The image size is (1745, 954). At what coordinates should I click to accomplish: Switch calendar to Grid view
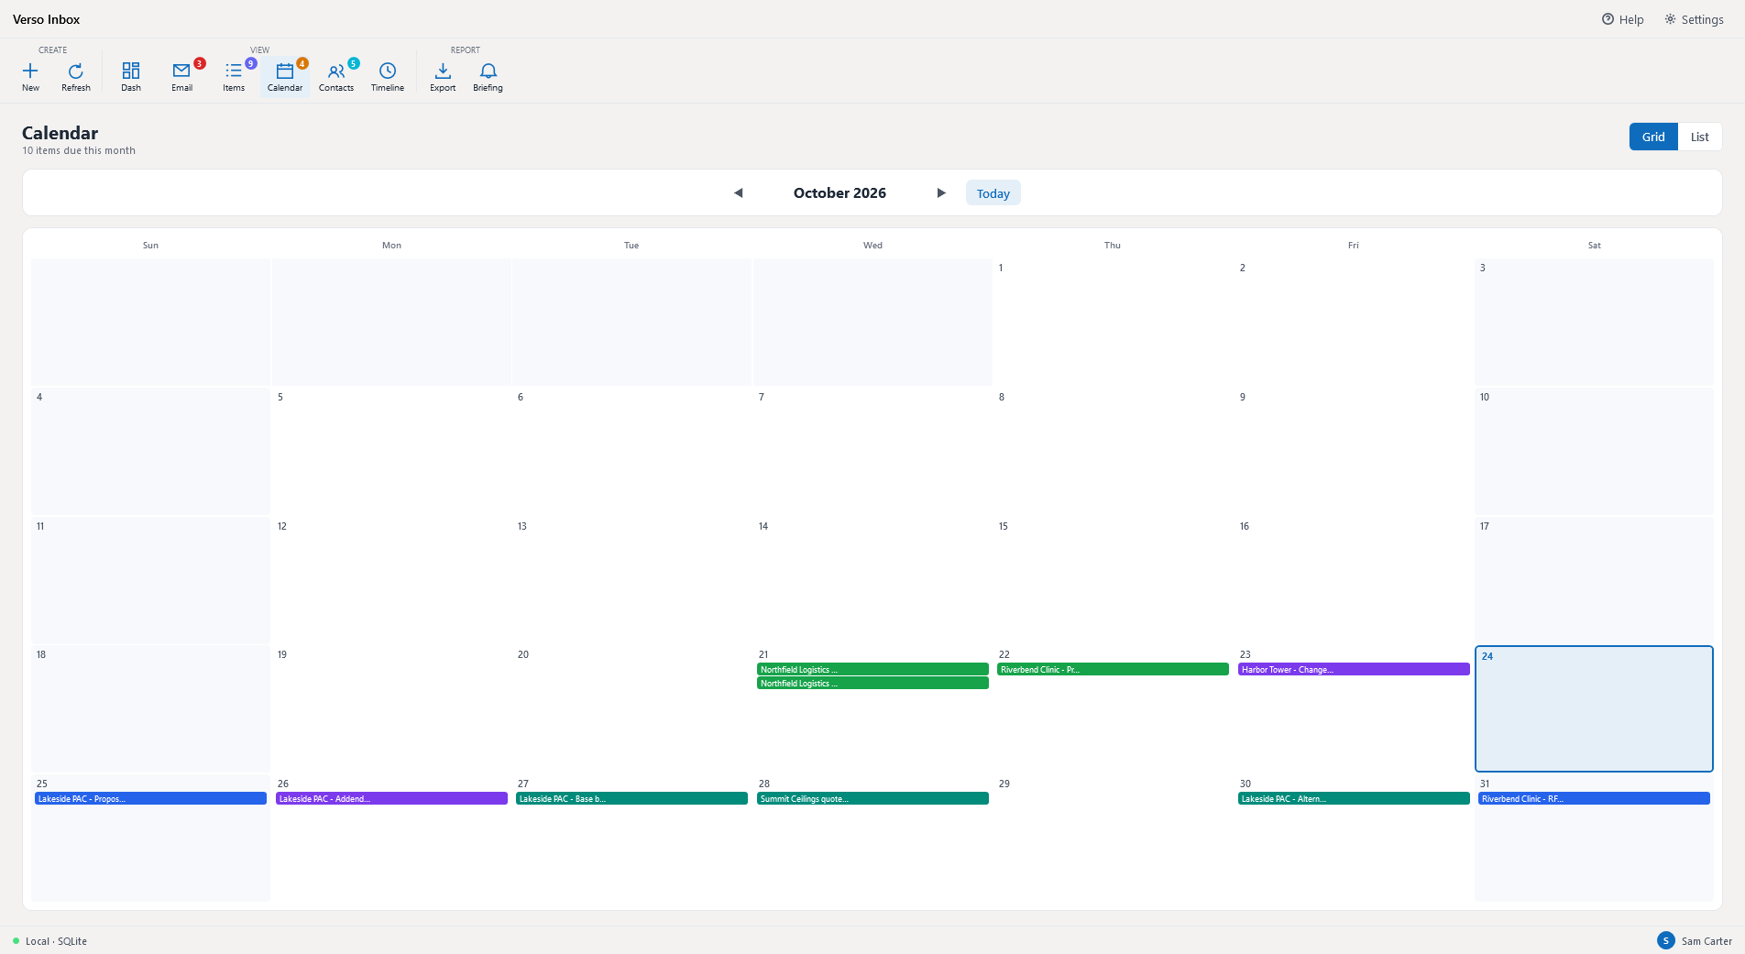(x=1653, y=137)
